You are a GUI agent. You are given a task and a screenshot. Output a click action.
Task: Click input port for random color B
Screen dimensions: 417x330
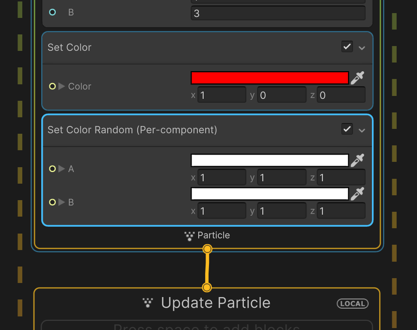(x=52, y=202)
